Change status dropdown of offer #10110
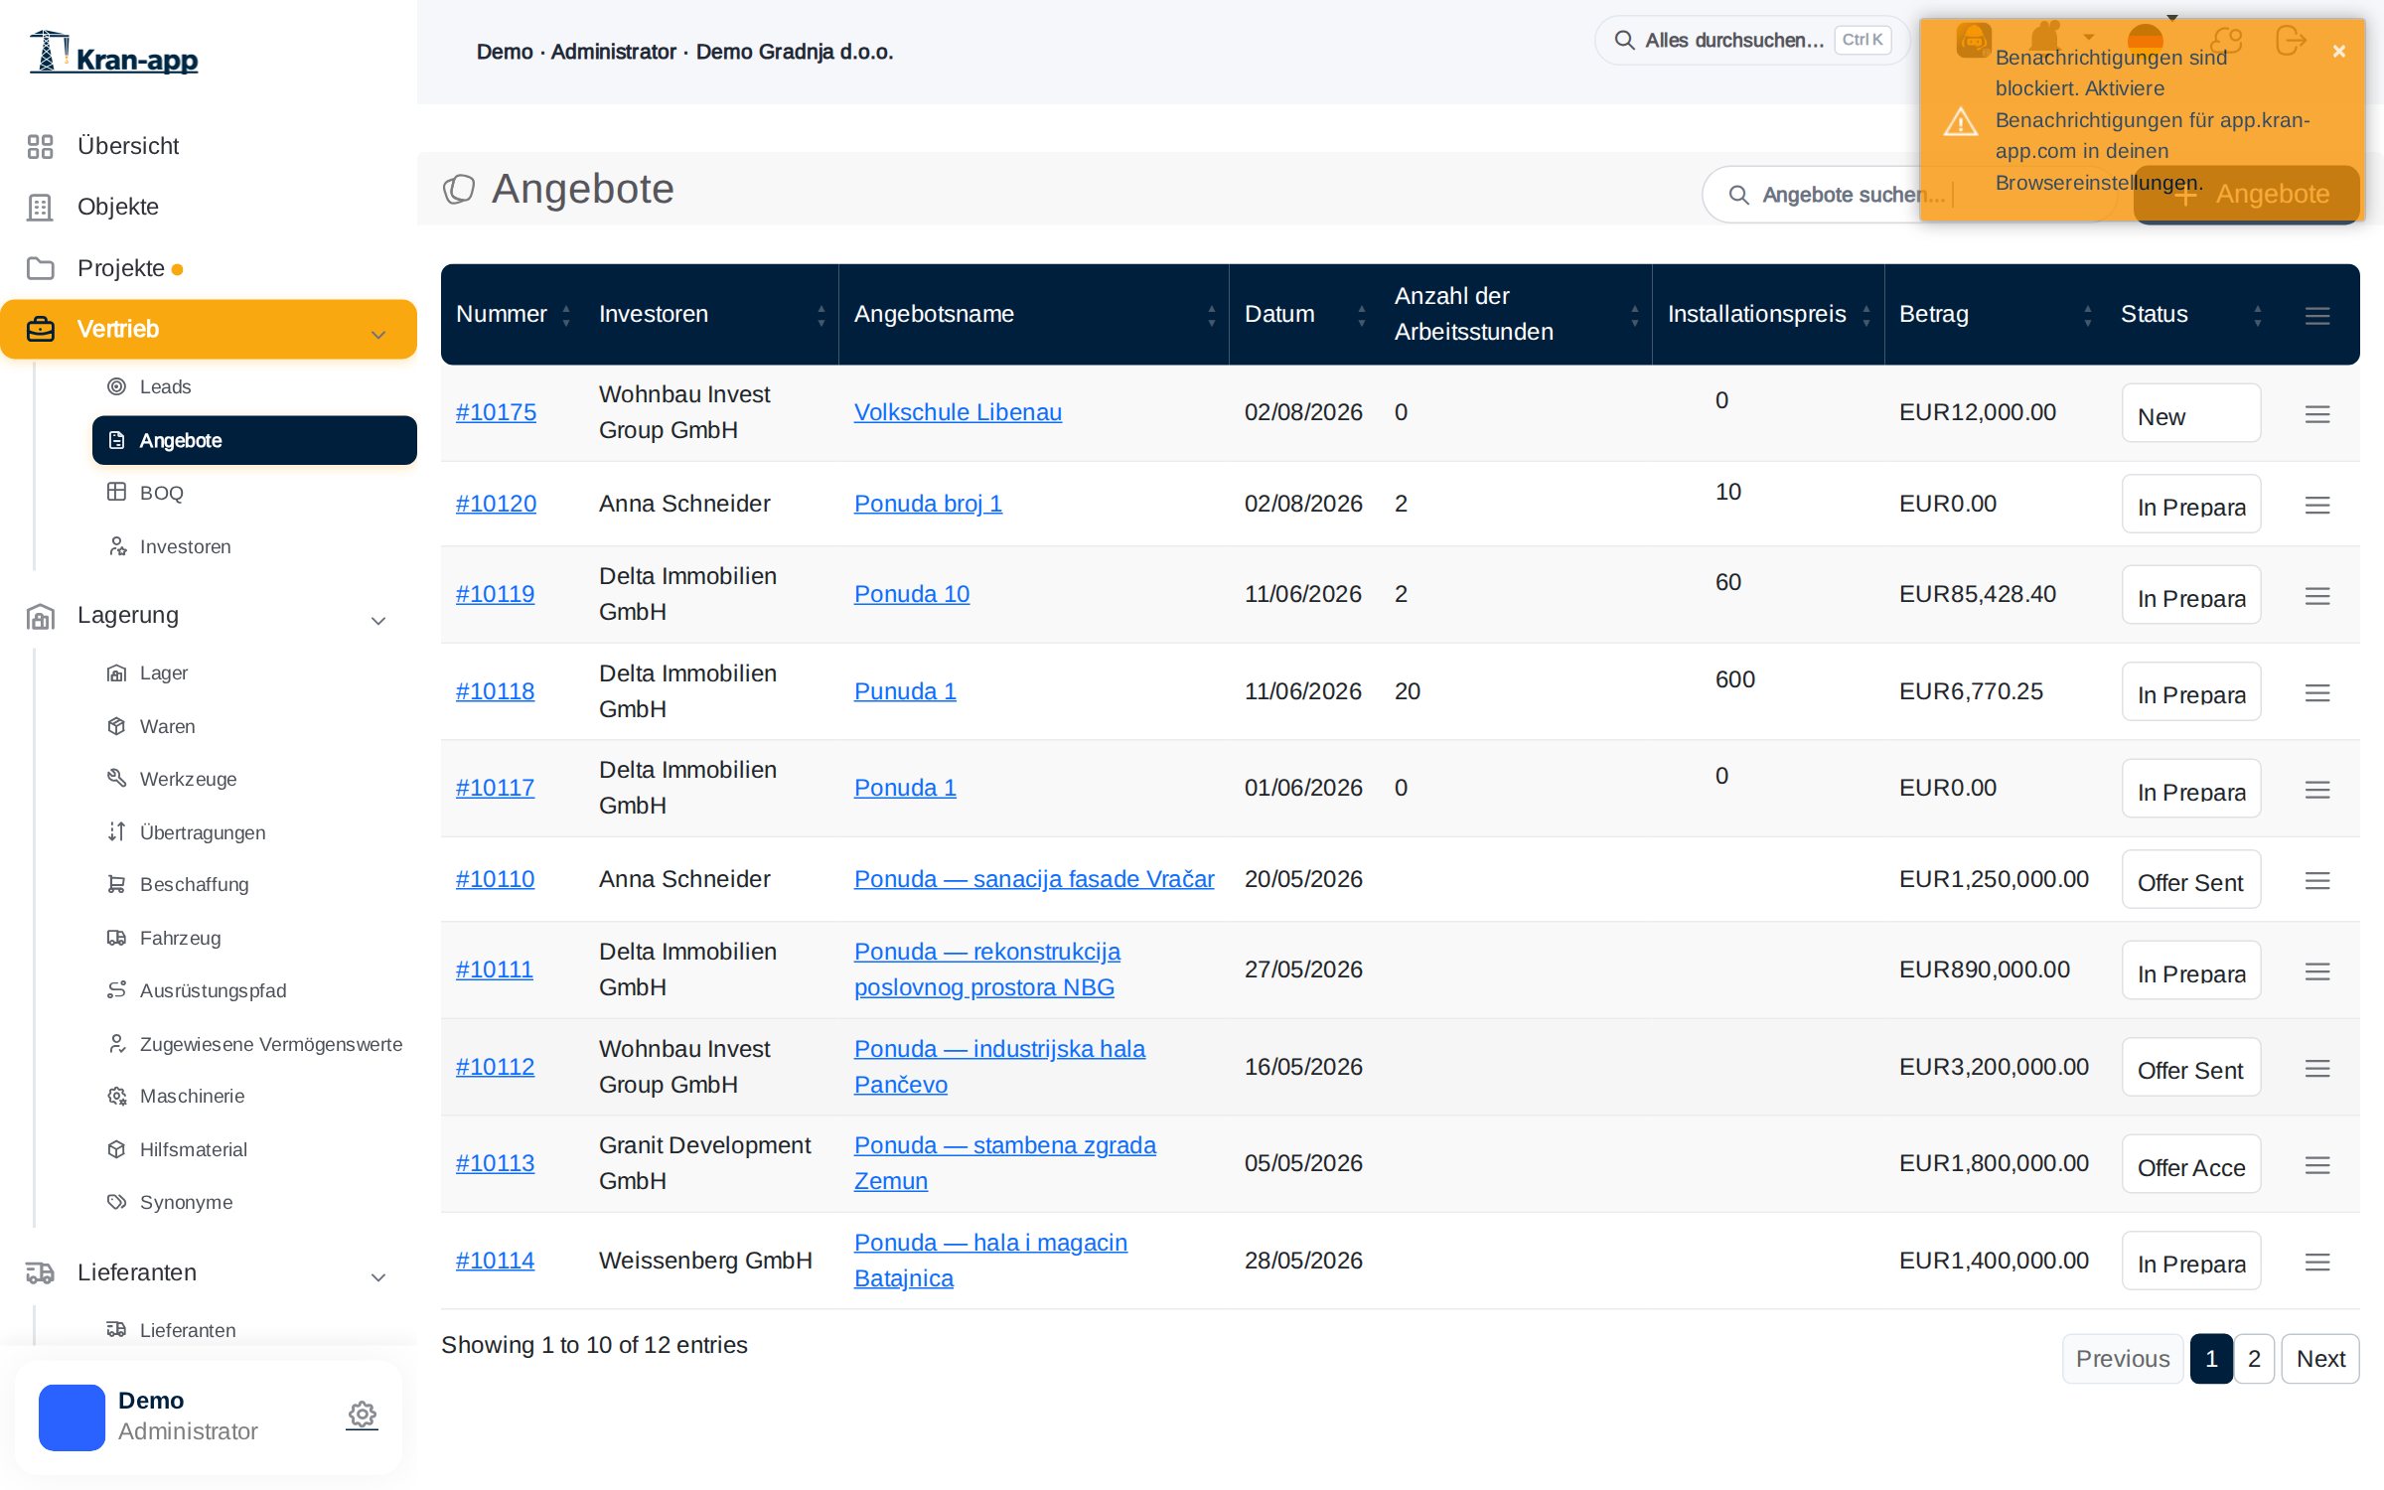The width and height of the screenshot is (2384, 1490). click(x=2191, y=880)
